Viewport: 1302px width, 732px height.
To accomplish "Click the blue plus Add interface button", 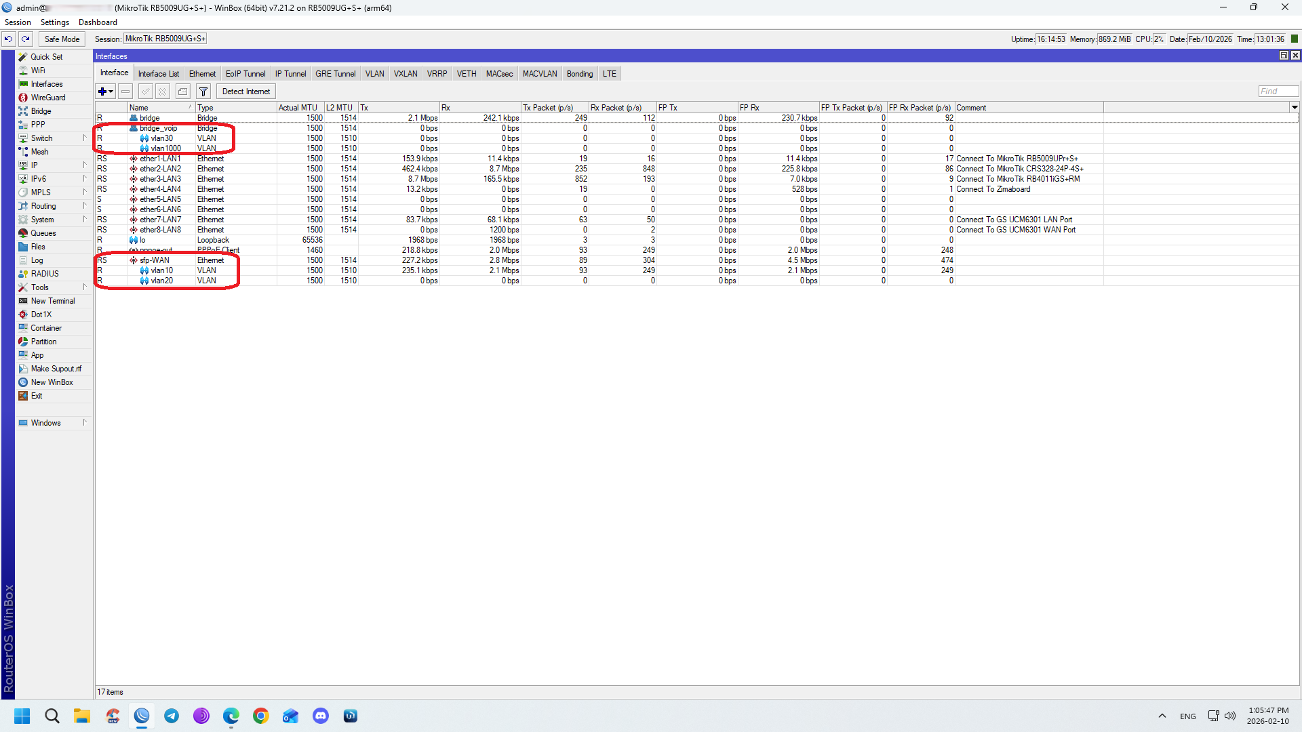I will pyautogui.click(x=102, y=91).
